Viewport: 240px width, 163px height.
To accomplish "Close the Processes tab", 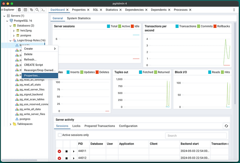I will point(190,10).
